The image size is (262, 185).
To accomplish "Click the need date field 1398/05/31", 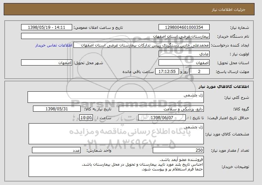I will [x=57, y=109].
